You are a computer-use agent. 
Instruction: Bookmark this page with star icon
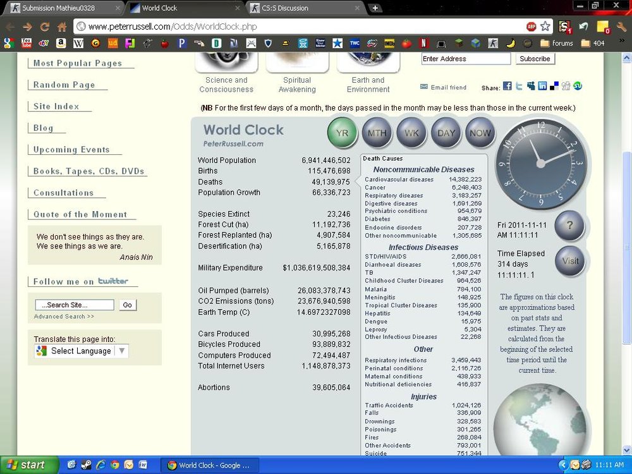tap(545, 27)
